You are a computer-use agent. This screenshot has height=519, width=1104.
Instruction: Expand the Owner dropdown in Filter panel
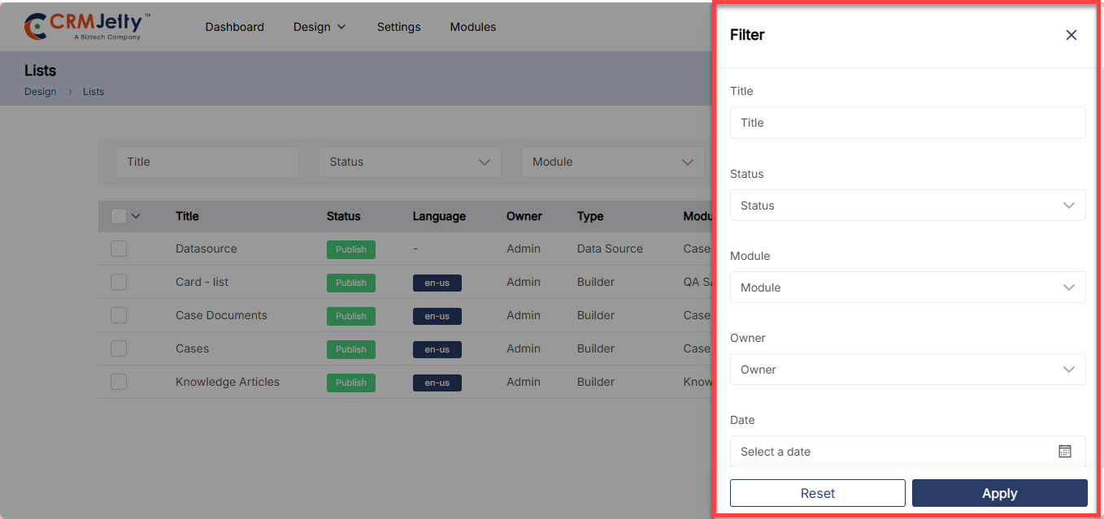[x=907, y=370]
